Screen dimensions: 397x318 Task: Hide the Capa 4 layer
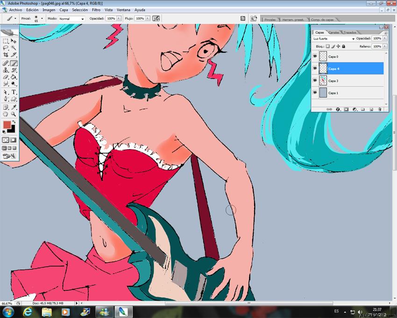click(315, 68)
